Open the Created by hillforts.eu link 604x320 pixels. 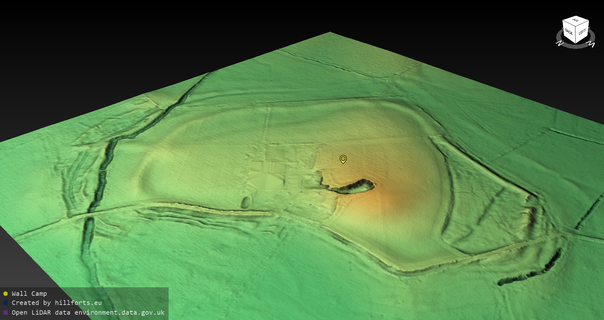(57, 303)
